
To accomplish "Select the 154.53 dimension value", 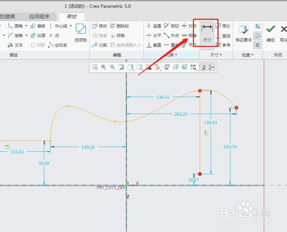I will coord(211,122).
